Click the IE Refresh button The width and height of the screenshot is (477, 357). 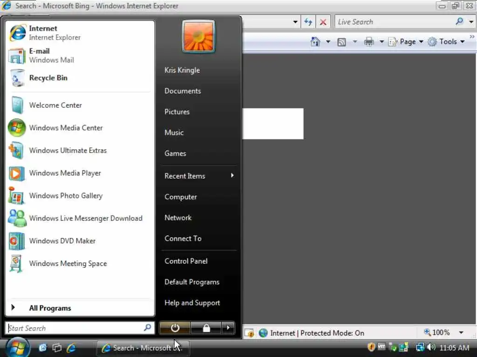[x=308, y=22]
